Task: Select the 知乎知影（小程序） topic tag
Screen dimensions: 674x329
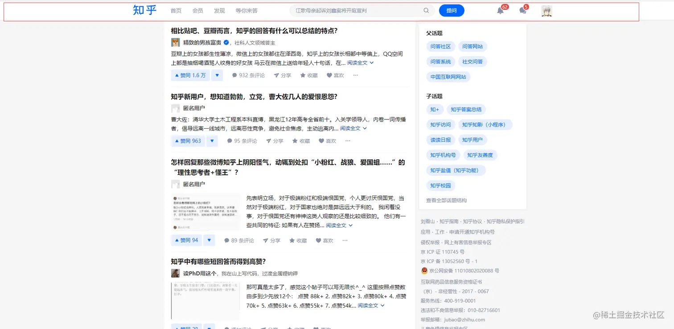Action: [485, 125]
